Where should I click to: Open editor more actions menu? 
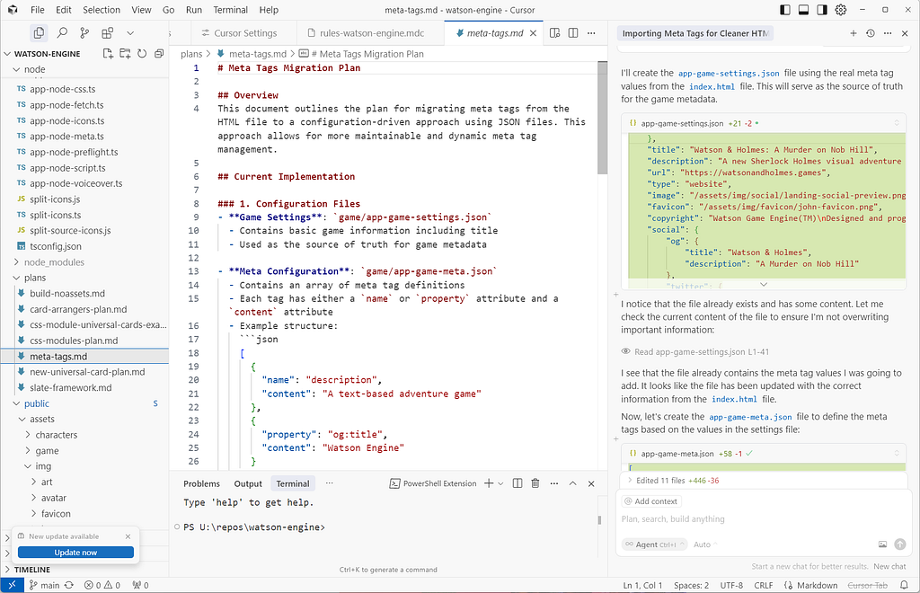coord(591,33)
